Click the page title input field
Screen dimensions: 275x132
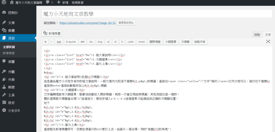157,14
